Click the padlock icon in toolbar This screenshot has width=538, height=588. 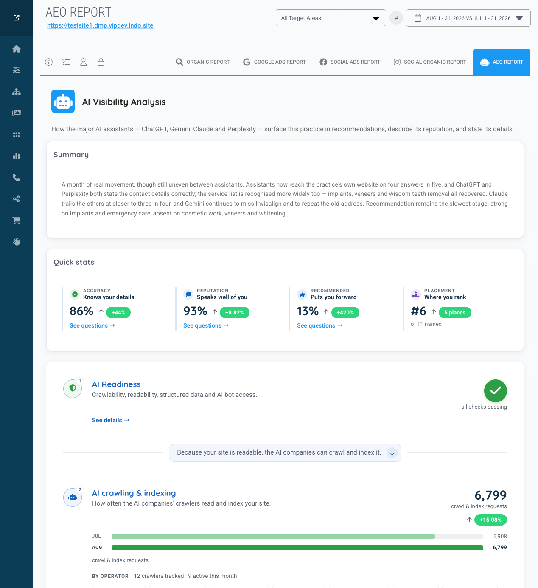[x=101, y=62]
